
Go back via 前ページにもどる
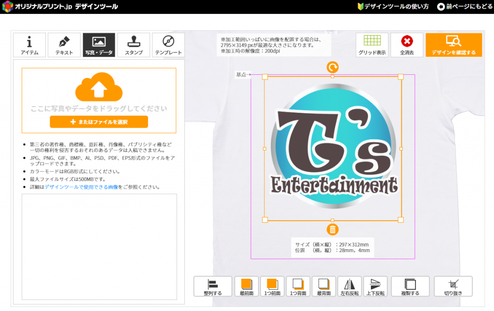pyautogui.click(x=465, y=6)
